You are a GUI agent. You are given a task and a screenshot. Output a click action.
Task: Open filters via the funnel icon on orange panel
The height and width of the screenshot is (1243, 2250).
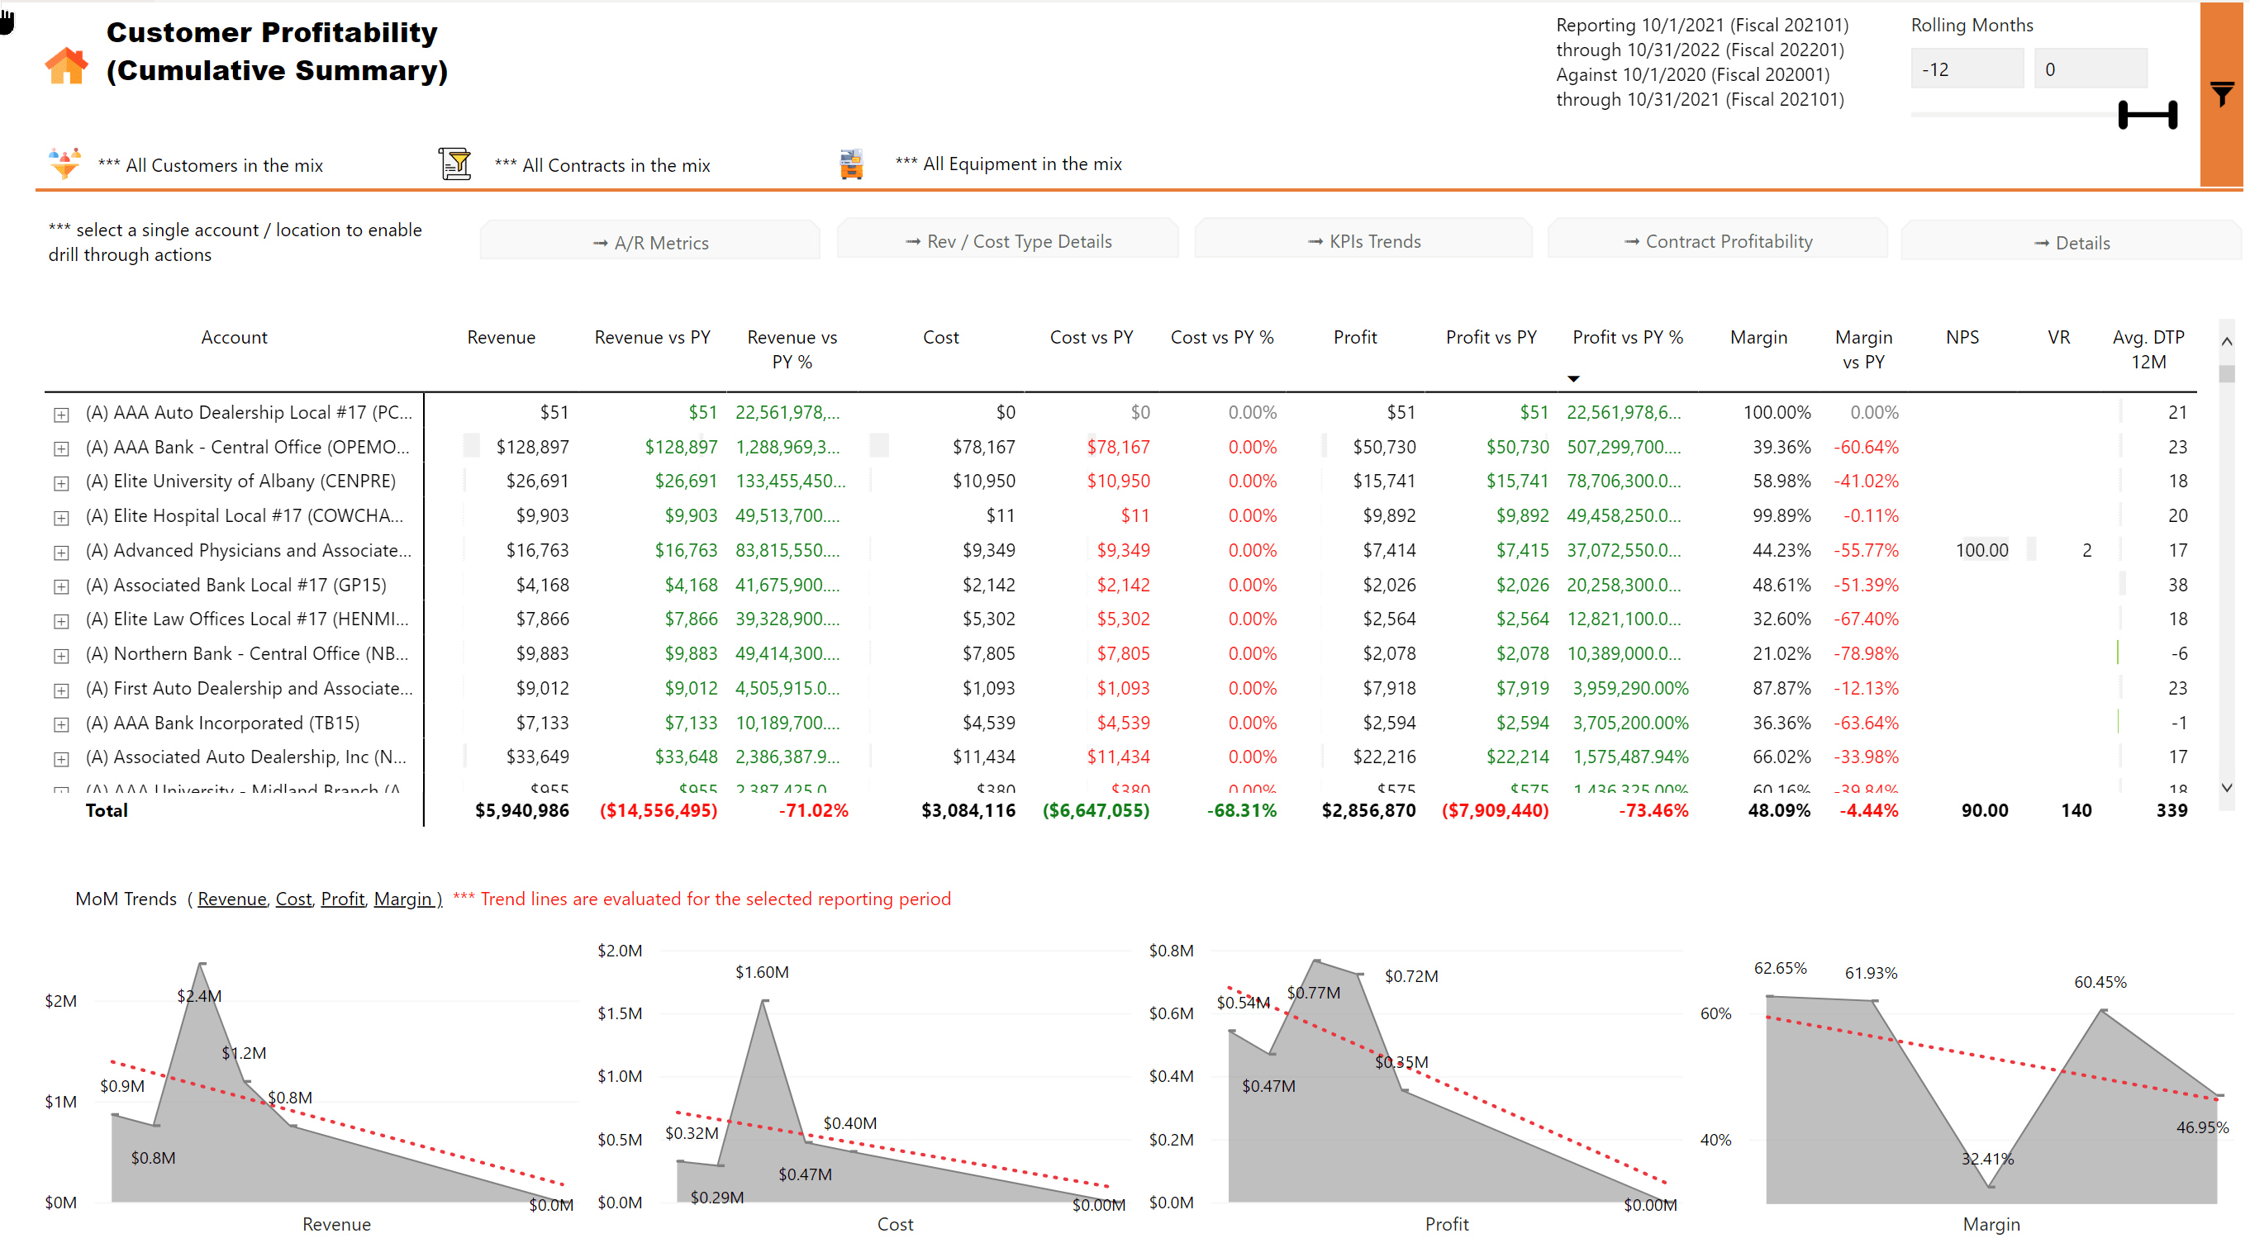pyautogui.click(x=2221, y=93)
